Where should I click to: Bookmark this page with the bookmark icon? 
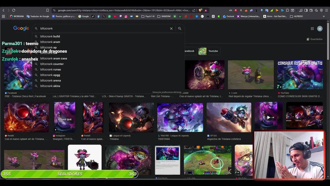47,10
